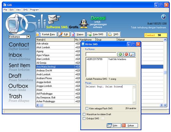Image resolution: width=171 pixels, height=132 pixels.
Task: Click the Kirim SMS toolbar button
Action: click(96, 34)
